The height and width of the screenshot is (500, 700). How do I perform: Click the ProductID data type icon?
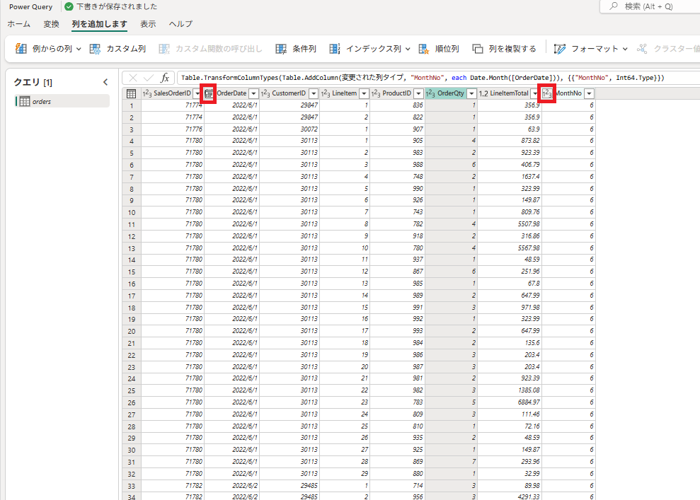376,93
